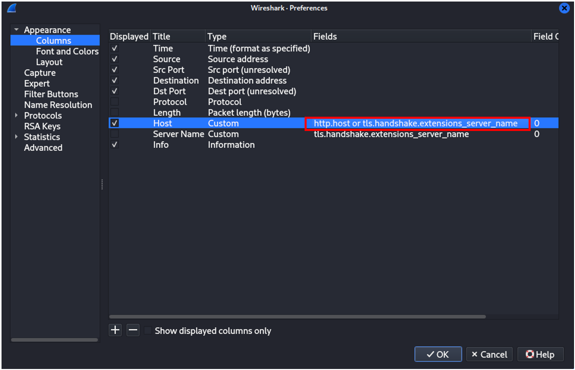Expand the Statistics tree arrow
This screenshot has width=575, height=370.
16,137
